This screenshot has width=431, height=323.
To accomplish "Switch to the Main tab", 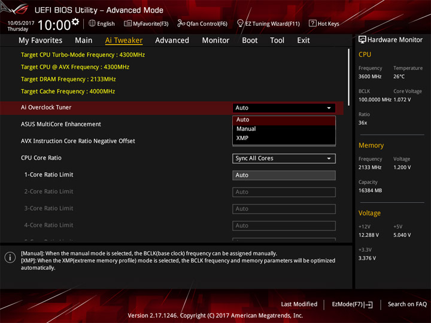I will [84, 41].
